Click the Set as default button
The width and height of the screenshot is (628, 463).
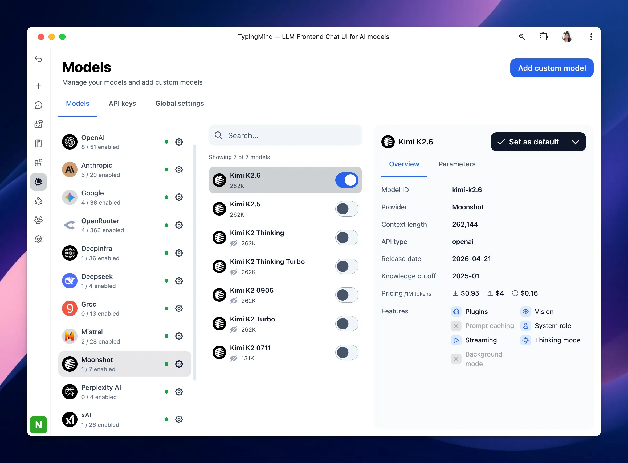coord(528,142)
